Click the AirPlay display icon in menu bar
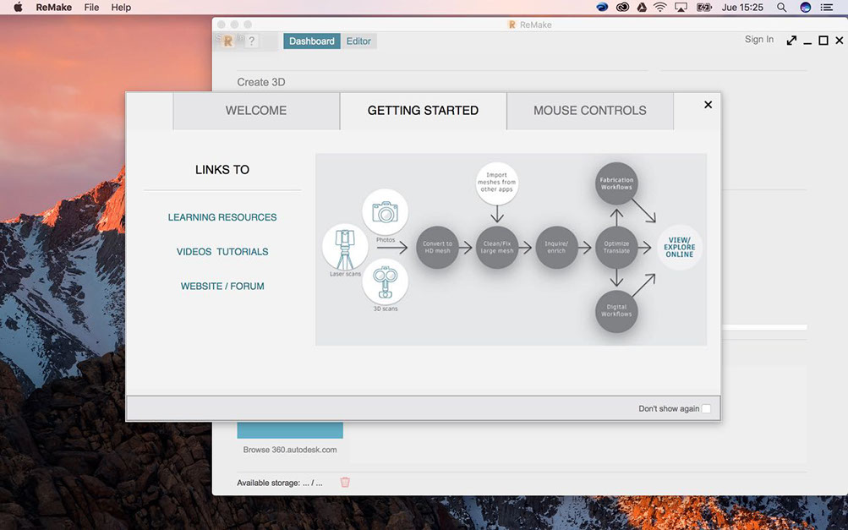 681,7
